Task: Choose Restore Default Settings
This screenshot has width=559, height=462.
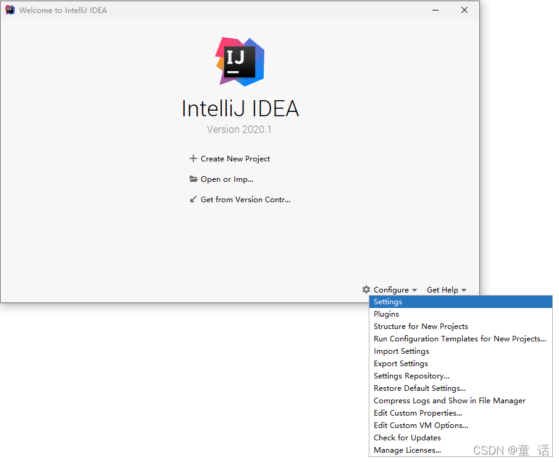Action: click(x=461, y=388)
